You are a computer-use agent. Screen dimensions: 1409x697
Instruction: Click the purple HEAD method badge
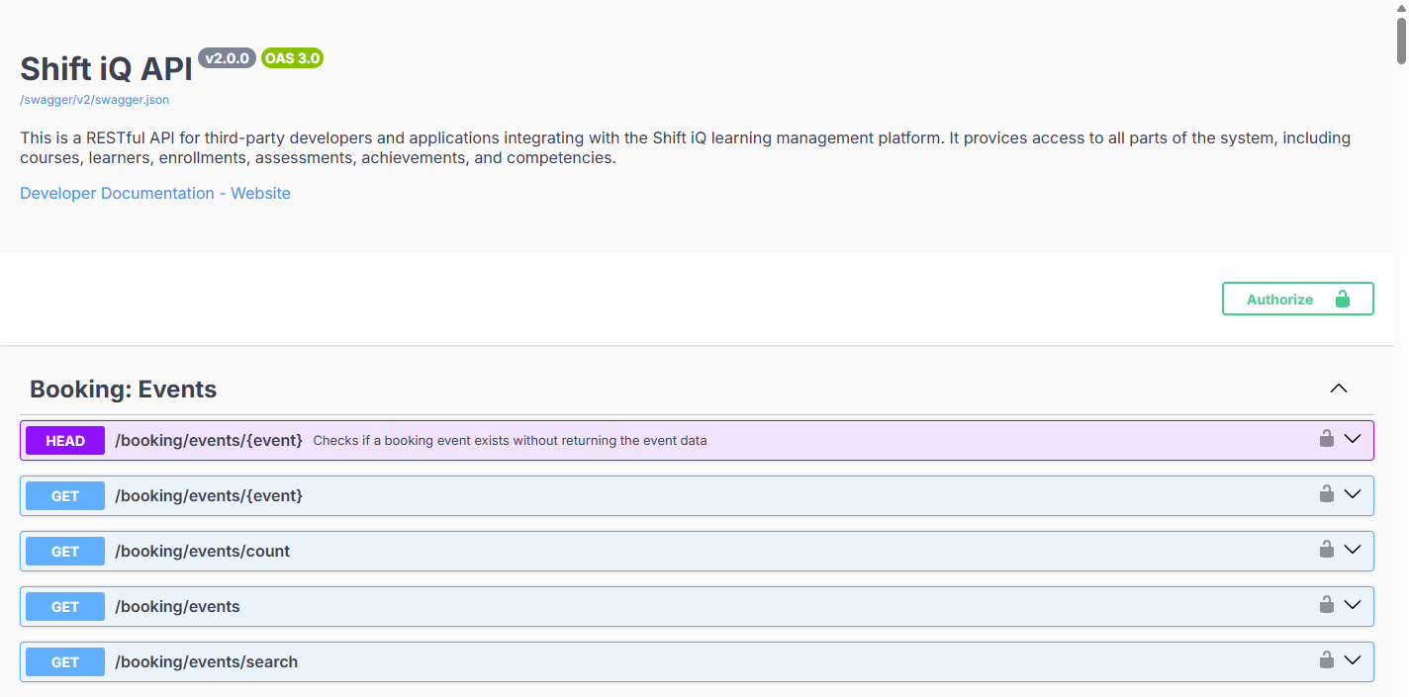point(65,441)
